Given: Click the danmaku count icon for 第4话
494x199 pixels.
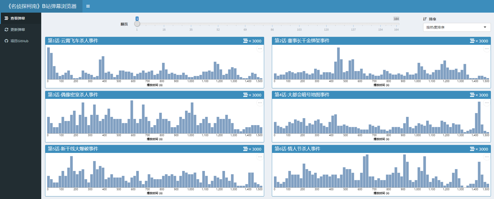Looking at the screenshot, I should [x=472, y=95].
